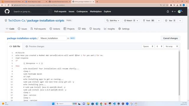Click Cancel changes
189x106 pixels.
point(170,38)
